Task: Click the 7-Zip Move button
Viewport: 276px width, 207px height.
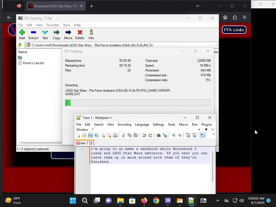Action: 68,34
